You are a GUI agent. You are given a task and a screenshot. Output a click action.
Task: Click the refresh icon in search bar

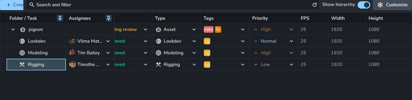(315, 5)
